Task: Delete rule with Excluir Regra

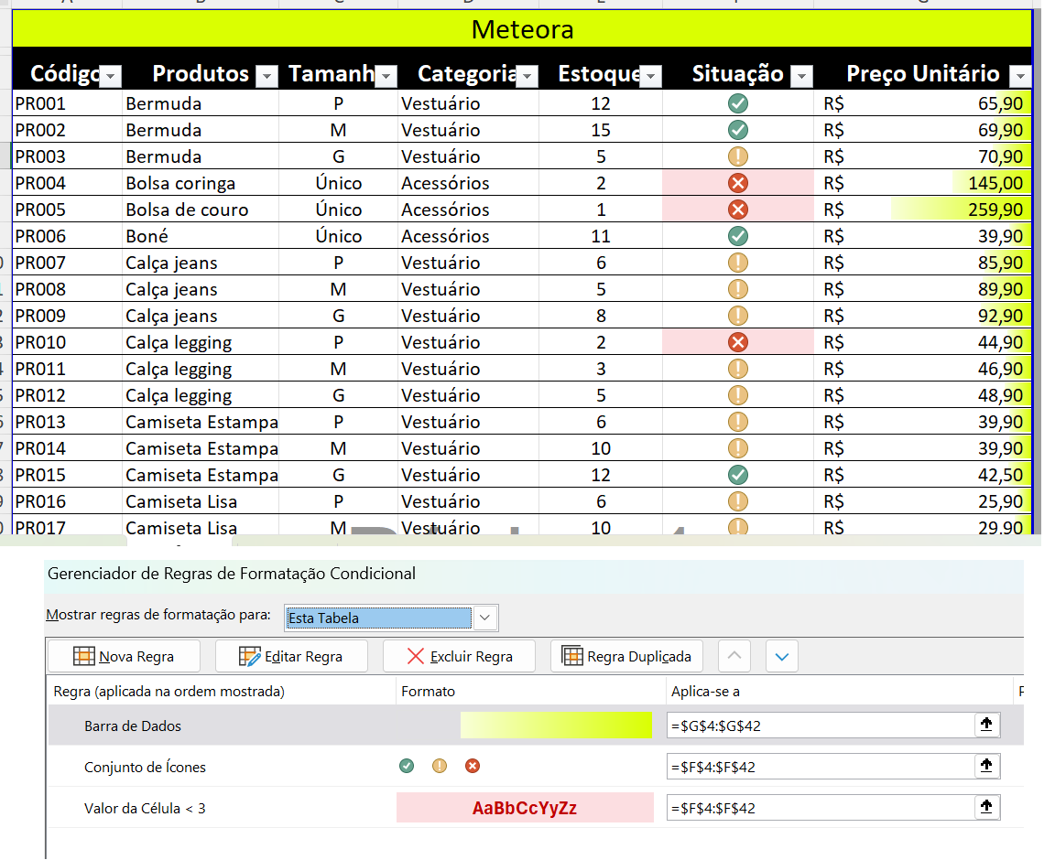Action: pos(459,656)
